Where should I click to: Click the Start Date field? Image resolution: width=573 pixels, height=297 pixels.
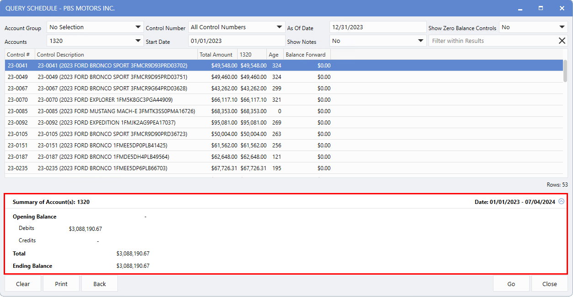pos(237,41)
